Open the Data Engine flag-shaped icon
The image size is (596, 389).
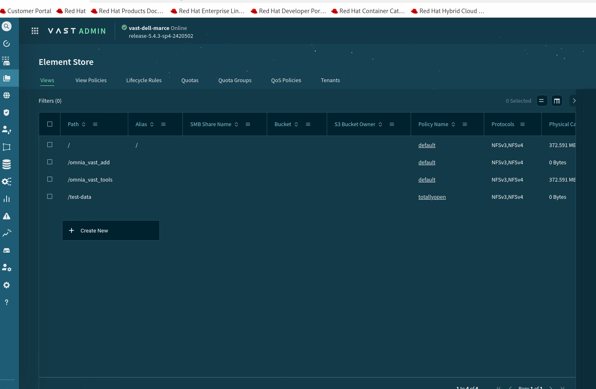coord(7,147)
